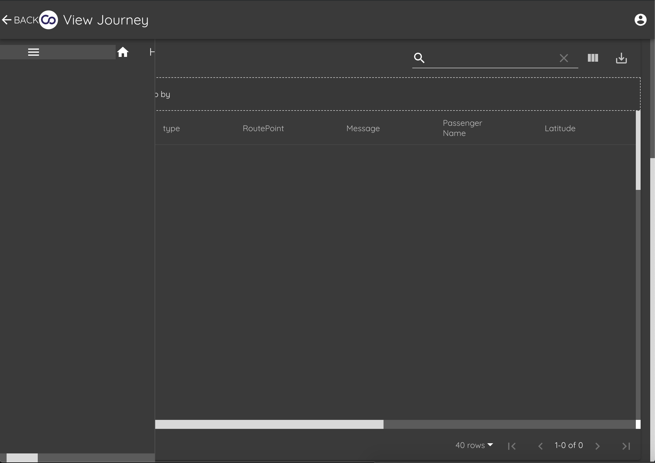Viewport: 655px width, 463px height.
Task: Sort by the Latitude column header
Action: coord(560,128)
